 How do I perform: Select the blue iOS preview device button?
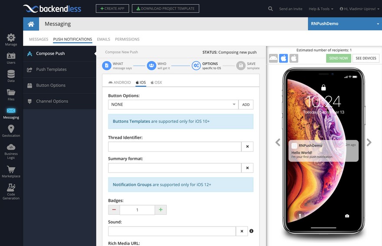(x=283, y=58)
